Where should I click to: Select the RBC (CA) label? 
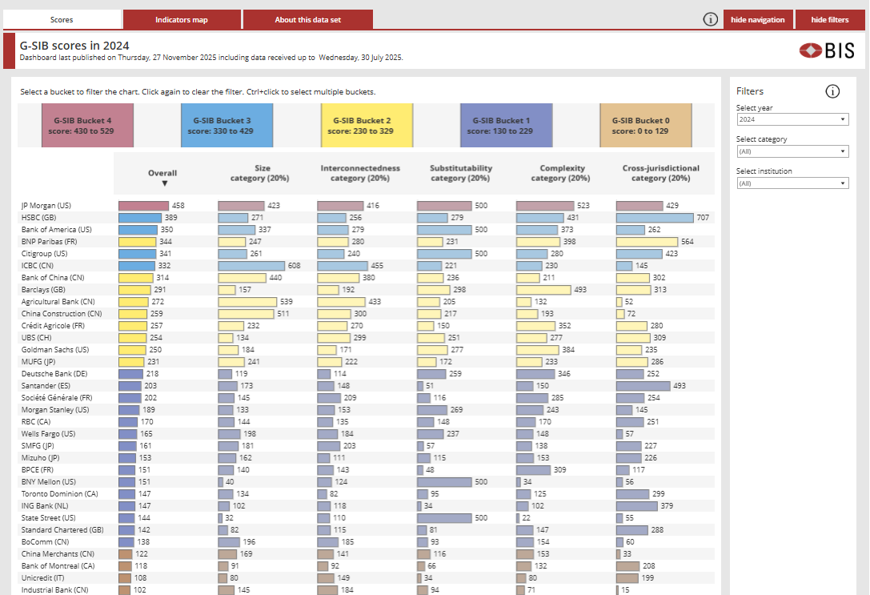click(36, 422)
